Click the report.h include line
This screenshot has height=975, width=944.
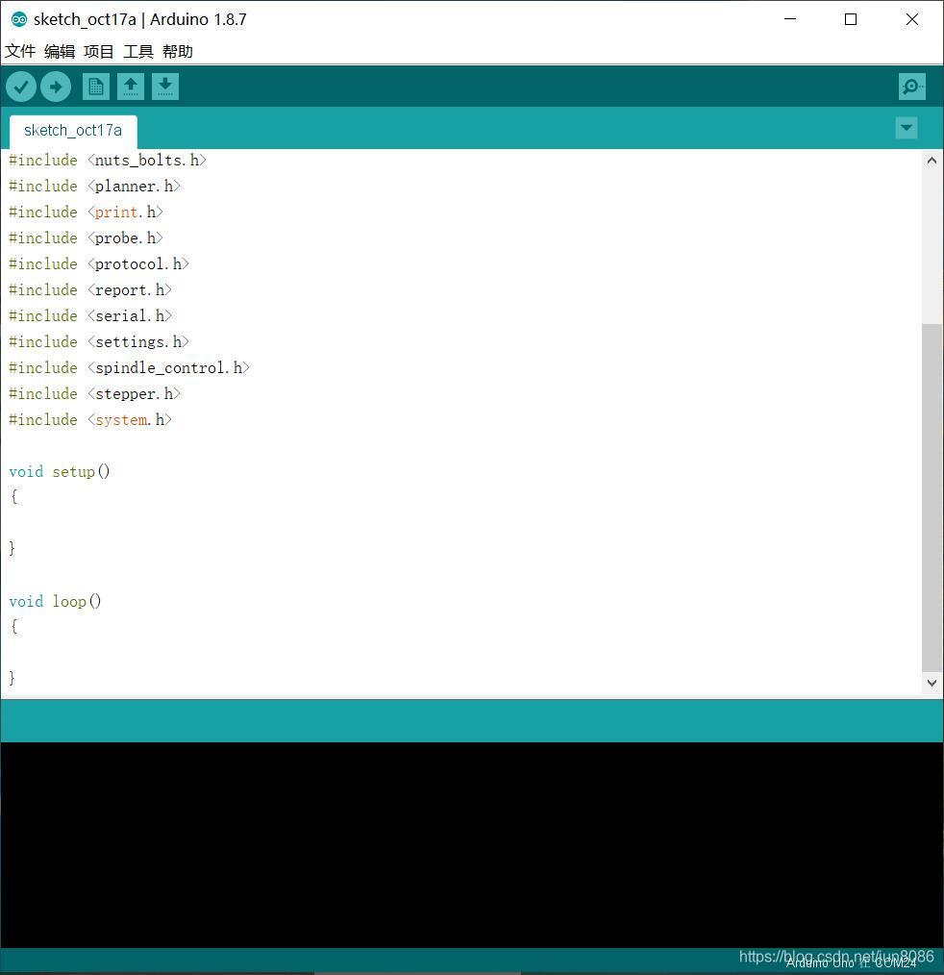90,290
